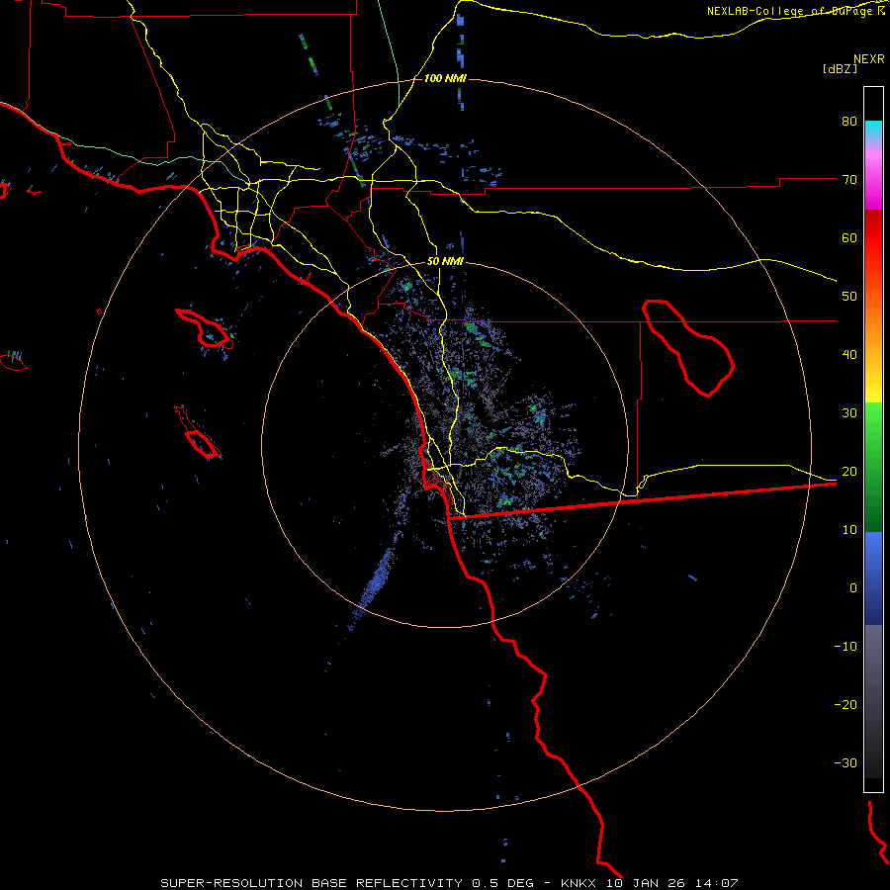Click the yellow-orange segment of the color bar

[873, 352]
